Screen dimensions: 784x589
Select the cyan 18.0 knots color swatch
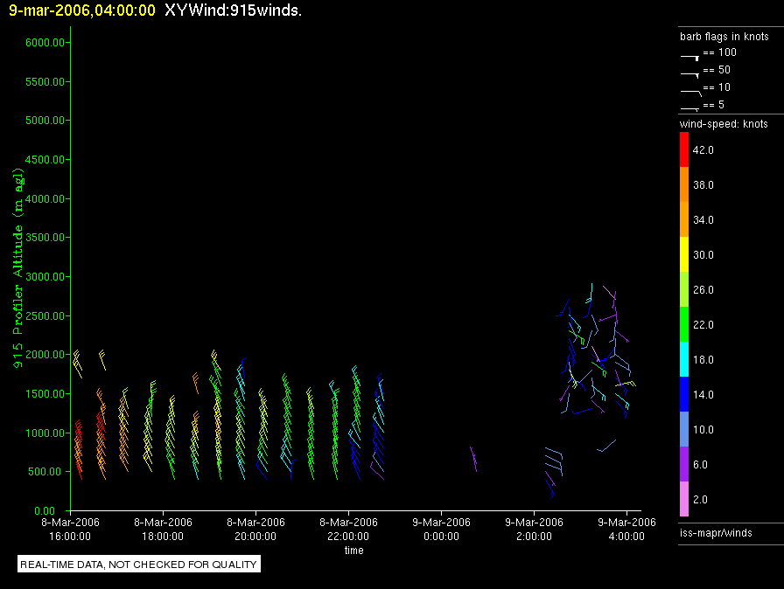(x=684, y=359)
